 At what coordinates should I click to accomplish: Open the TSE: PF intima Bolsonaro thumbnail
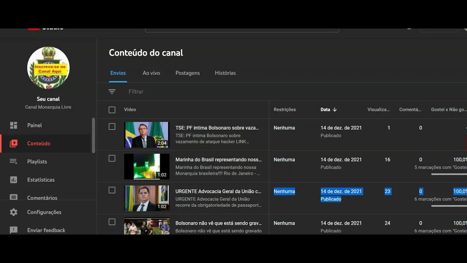(147, 135)
